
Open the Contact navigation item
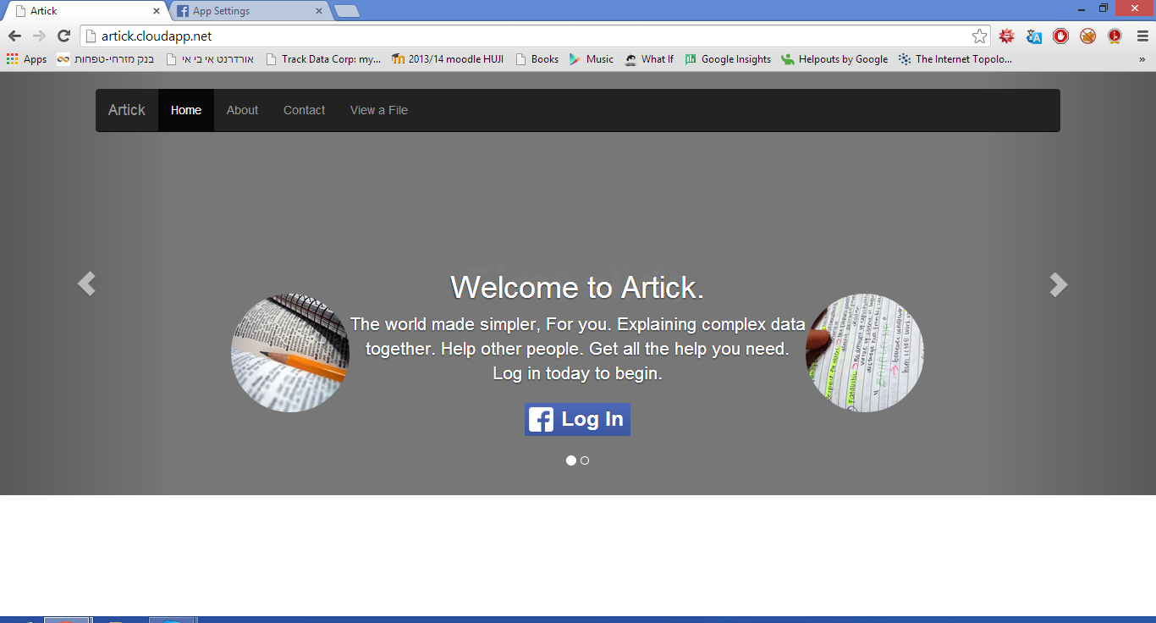pyautogui.click(x=304, y=110)
